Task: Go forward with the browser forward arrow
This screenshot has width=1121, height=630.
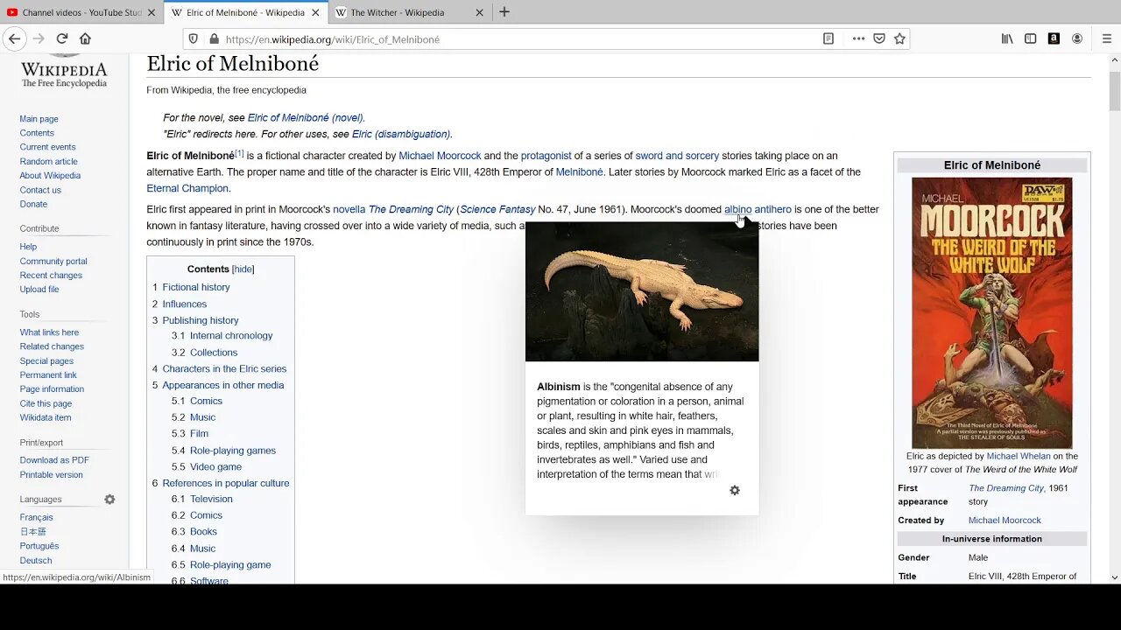Action: click(39, 38)
